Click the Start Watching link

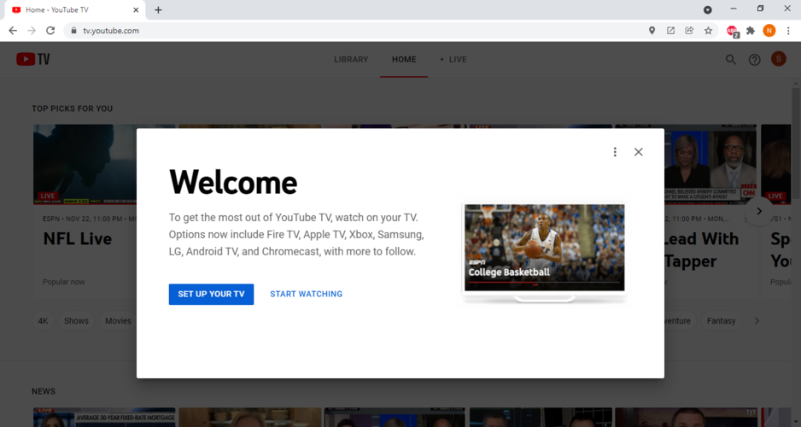coord(306,294)
